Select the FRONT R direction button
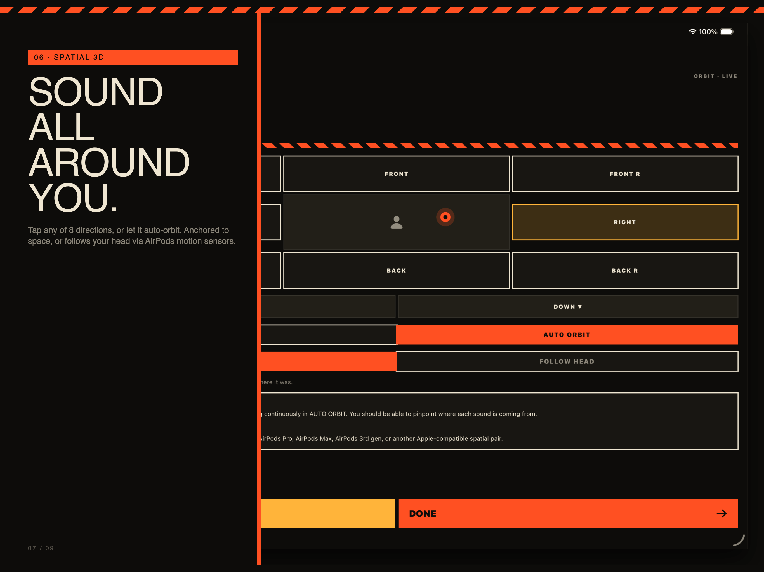 (x=625, y=174)
